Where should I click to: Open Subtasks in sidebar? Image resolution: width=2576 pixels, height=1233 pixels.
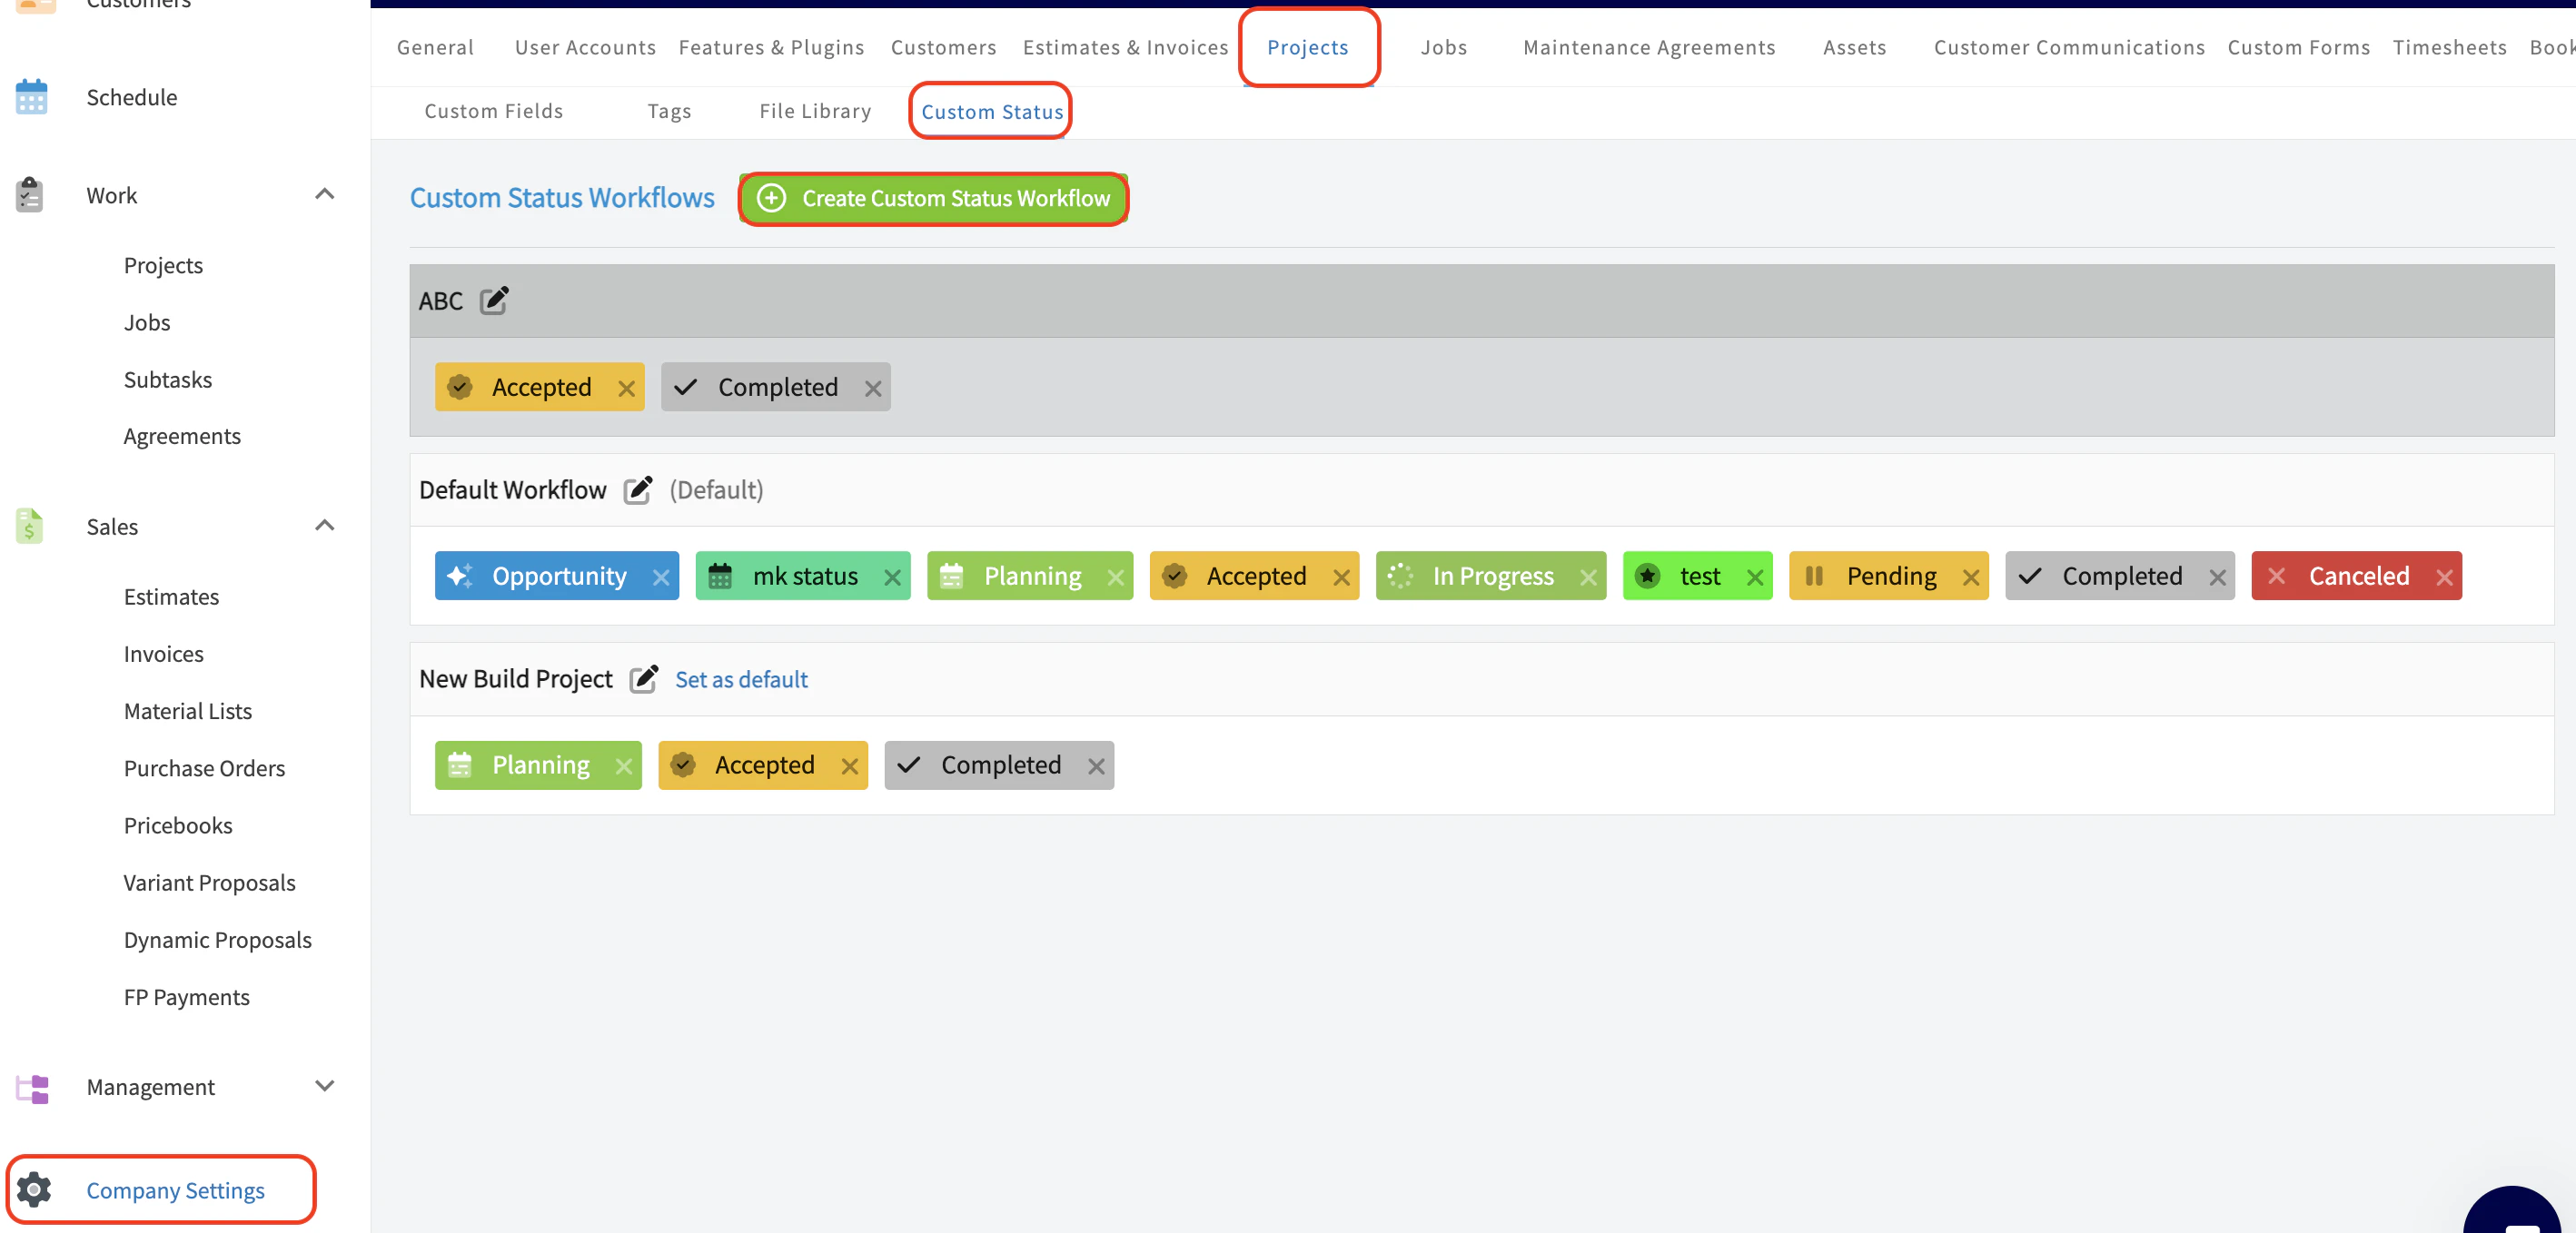point(168,379)
